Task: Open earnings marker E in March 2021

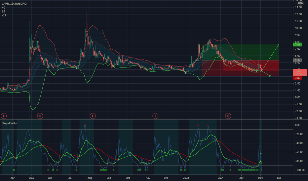Action: (228, 116)
